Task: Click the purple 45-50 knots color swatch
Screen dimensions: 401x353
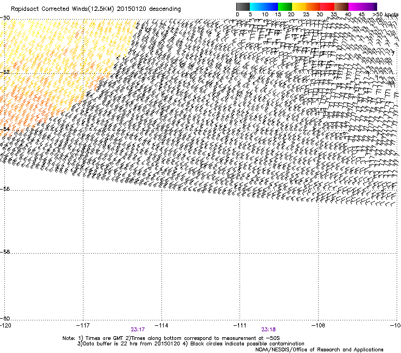Action: [x=370, y=7]
